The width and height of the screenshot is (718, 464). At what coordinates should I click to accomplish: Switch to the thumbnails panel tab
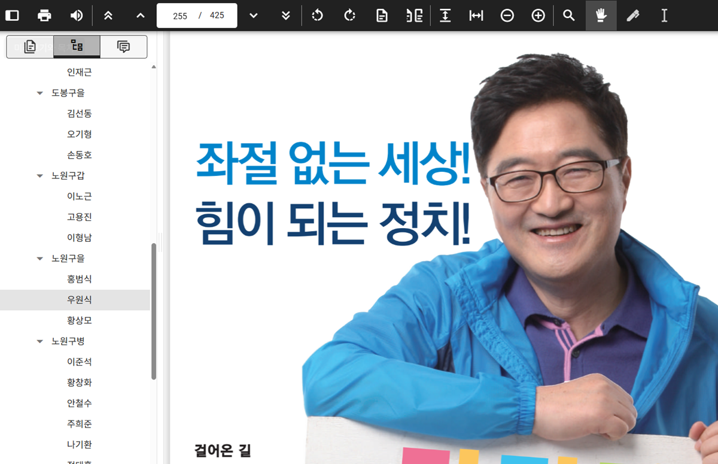(x=29, y=46)
